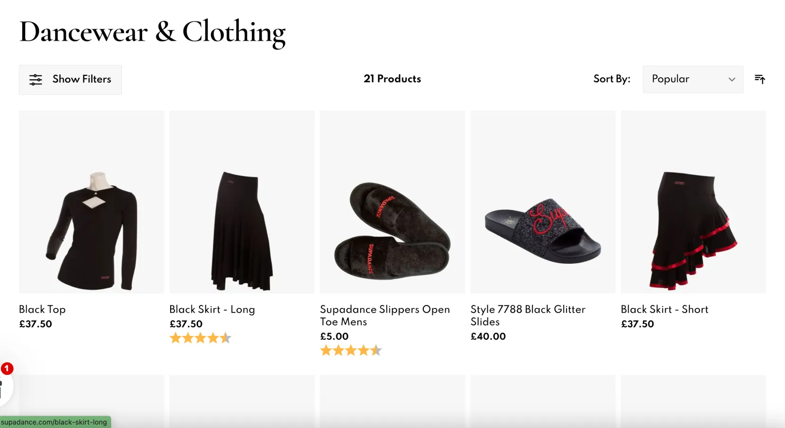Image resolution: width=785 pixels, height=428 pixels.
Task: Select the long black skirt image
Action: point(242,202)
